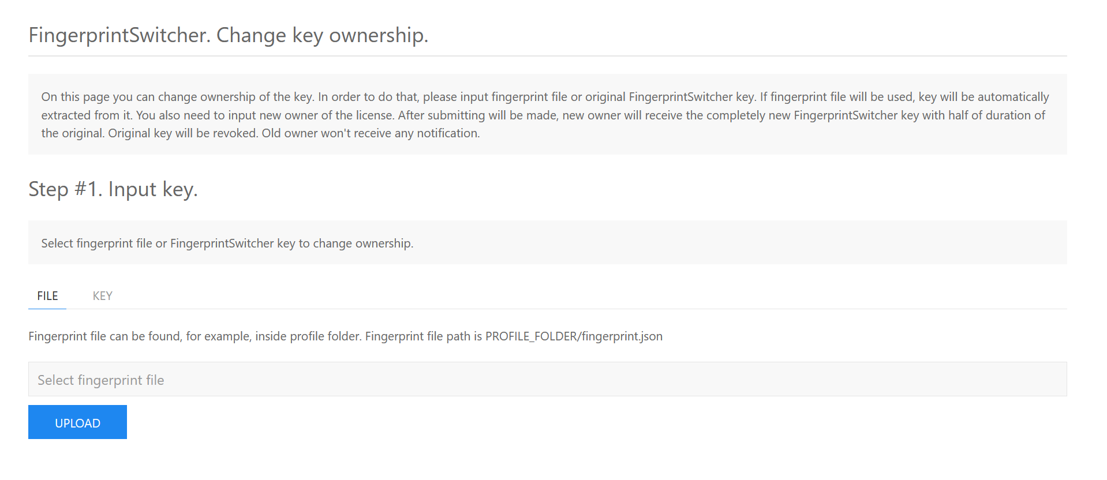Click "On this page you can change ownership" text

pos(148,97)
